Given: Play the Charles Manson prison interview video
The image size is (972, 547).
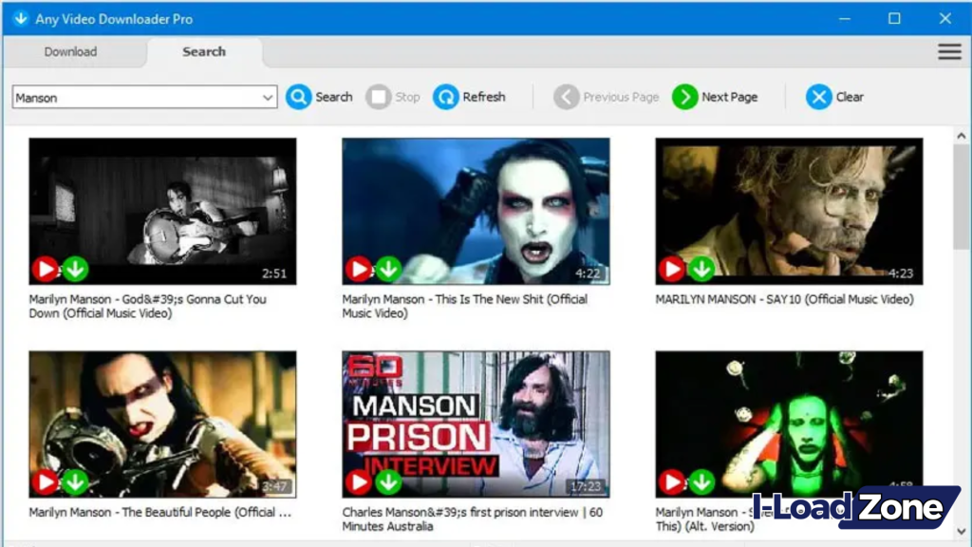Looking at the screenshot, I should pos(358,481).
